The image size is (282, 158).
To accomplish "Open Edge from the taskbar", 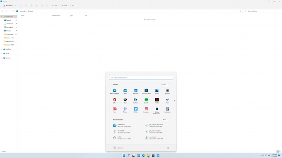I will tap(143, 155).
